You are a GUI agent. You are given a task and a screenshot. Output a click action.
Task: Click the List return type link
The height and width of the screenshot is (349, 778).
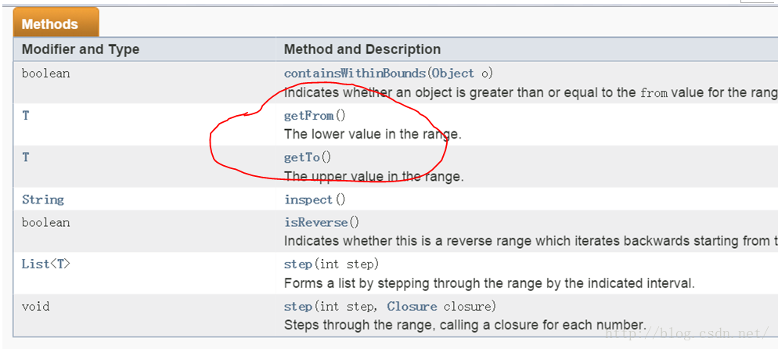(x=35, y=264)
